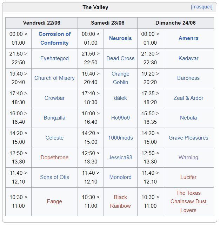The height and width of the screenshot is (225, 220).
Task: Follow the Warning link
Action: [188, 157]
